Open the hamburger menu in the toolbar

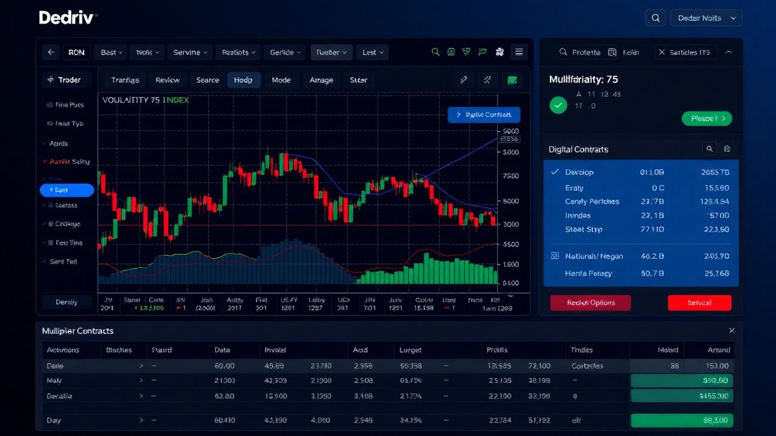point(519,52)
